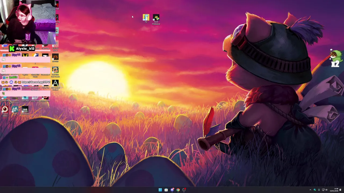
Task: Open the volume control in the tray
Action: click(x=327, y=190)
